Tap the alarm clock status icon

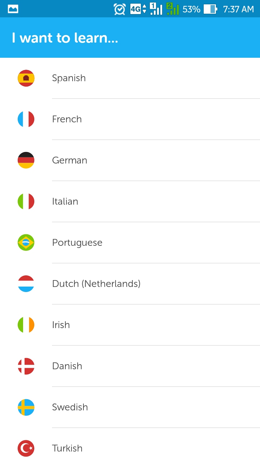[x=120, y=9]
